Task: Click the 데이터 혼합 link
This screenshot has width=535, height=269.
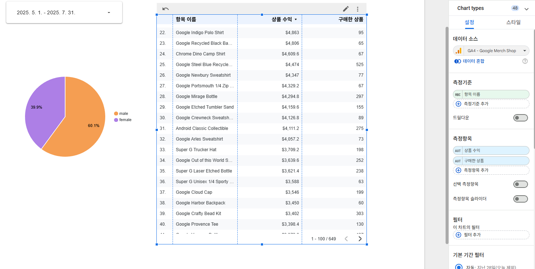Action: (474, 61)
